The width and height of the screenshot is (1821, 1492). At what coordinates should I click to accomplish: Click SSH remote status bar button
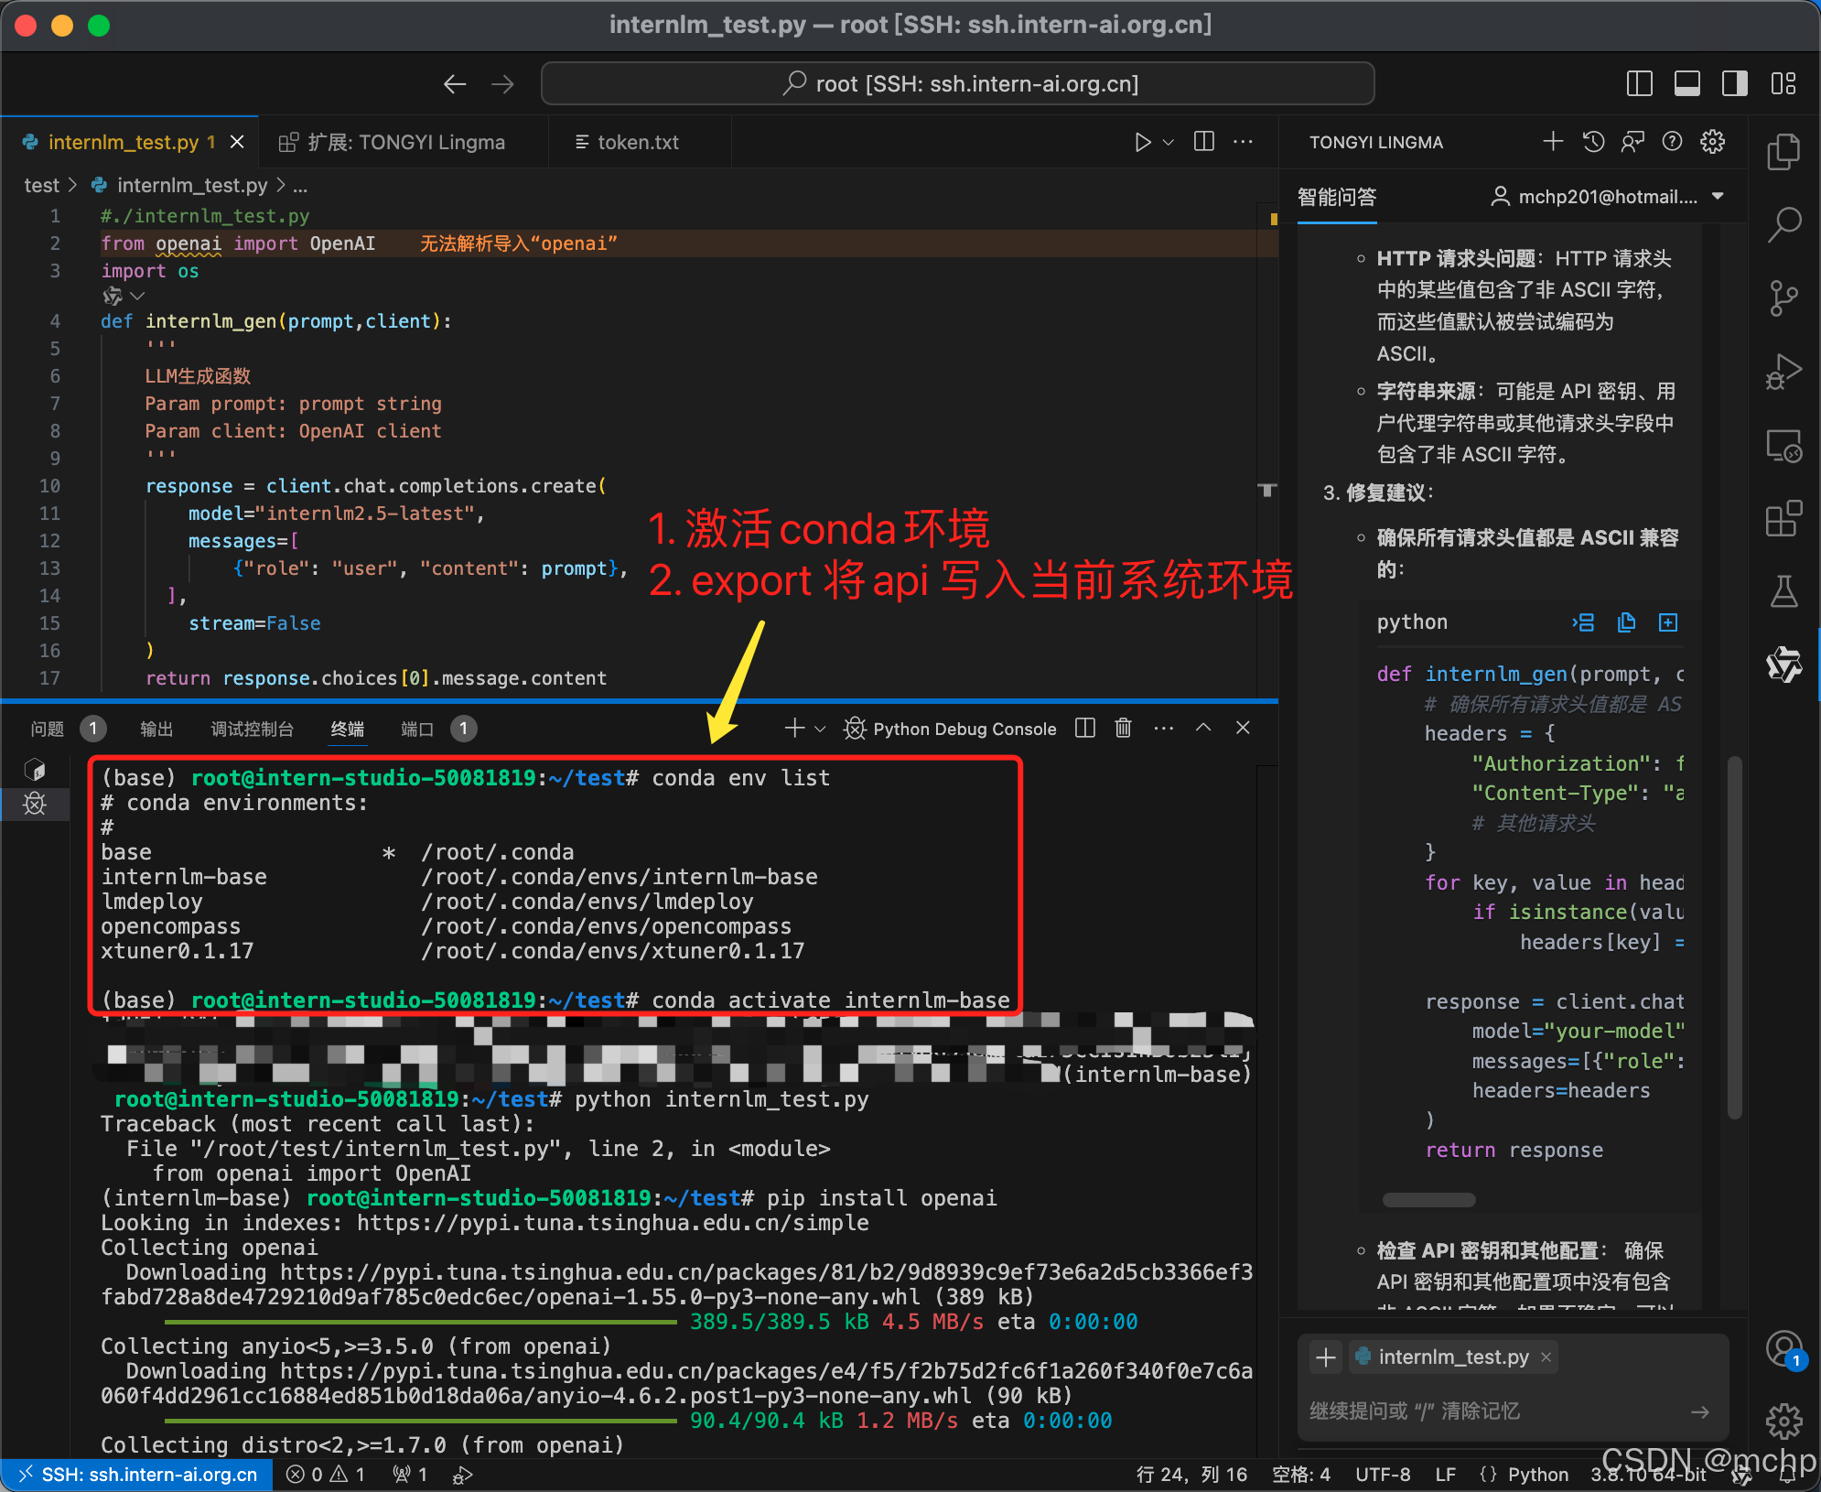coord(137,1475)
